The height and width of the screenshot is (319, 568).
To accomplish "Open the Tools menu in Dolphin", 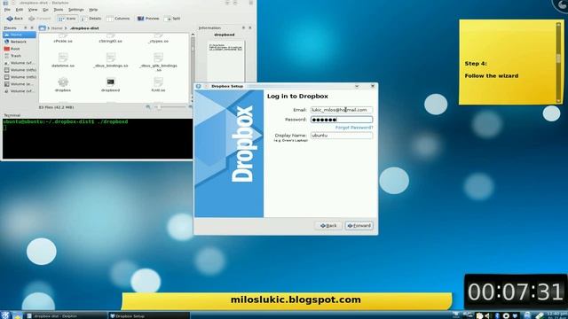I will click(59, 10).
